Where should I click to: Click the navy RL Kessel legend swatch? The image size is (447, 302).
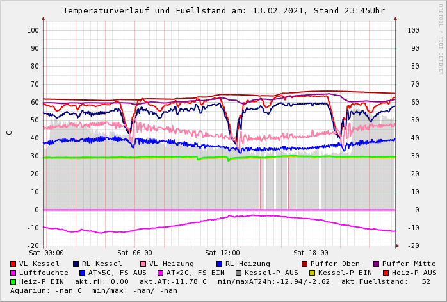point(76,264)
